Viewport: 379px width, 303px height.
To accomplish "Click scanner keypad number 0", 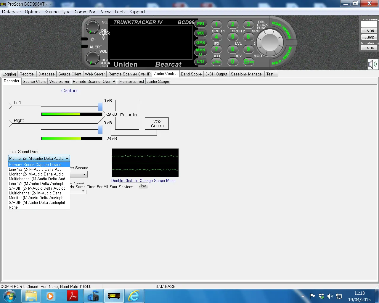I will (232, 62).
